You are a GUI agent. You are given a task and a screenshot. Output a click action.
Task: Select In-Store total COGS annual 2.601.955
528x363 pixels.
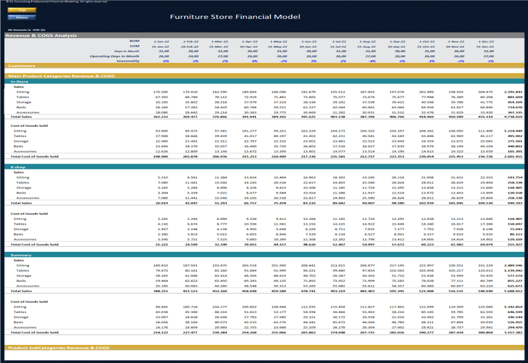pos(513,157)
